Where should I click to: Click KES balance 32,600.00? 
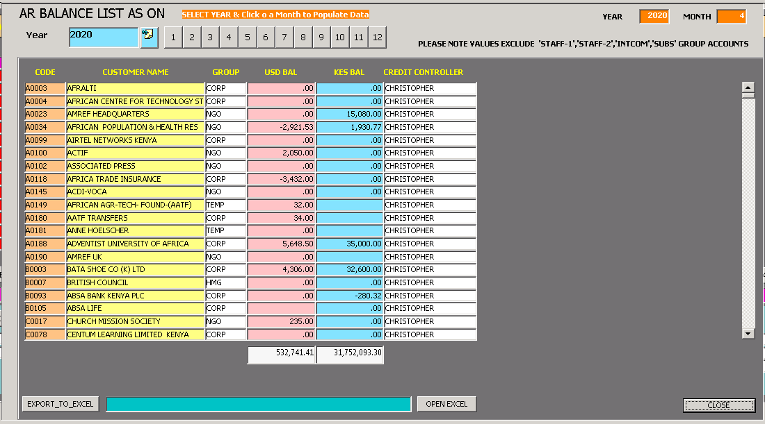click(x=349, y=270)
